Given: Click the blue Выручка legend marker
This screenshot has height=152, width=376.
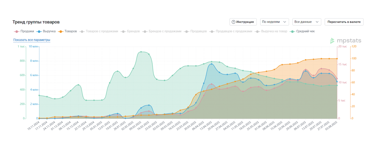Looking at the screenshot, I should pyautogui.click(x=40, y=31).
